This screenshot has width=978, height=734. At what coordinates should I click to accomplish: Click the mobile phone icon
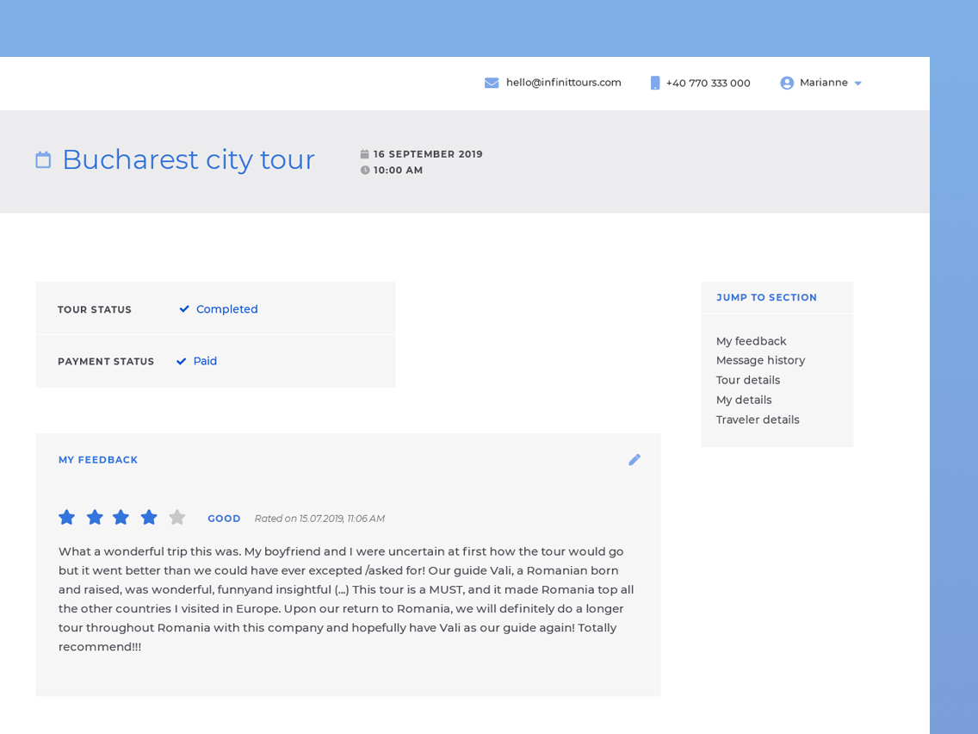click(655, 83)
